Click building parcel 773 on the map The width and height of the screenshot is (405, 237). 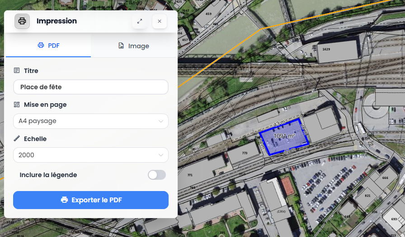[245, 153]
